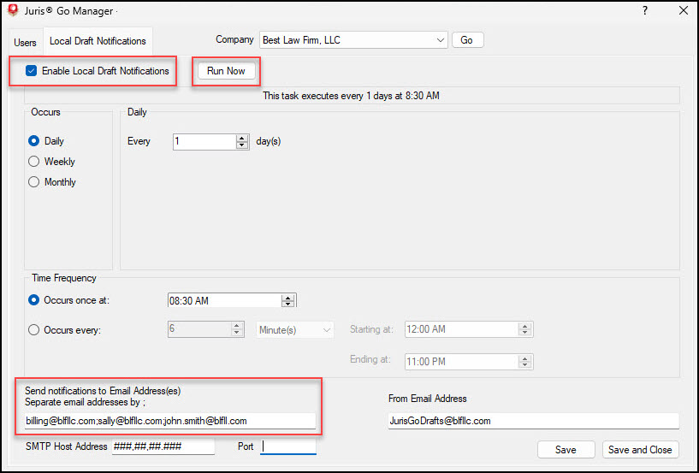Viewport: 699px width, 473px height.
Task: Click the Save and Close button
Action: pos(640,450)
